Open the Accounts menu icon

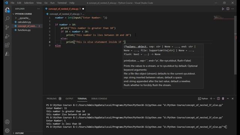click(x=7, y=122)
